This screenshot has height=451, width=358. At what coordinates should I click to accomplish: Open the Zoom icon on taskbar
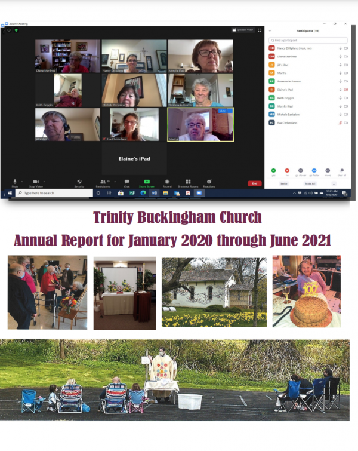(199, 193)
